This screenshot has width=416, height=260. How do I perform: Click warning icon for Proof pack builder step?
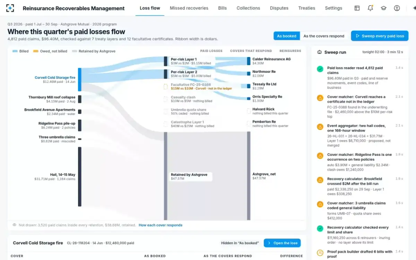coord(320,253)
